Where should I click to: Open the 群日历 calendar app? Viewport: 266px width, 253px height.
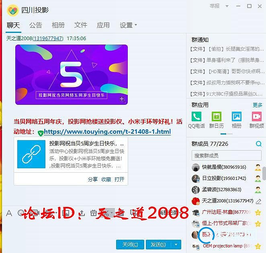coord(217,116)
